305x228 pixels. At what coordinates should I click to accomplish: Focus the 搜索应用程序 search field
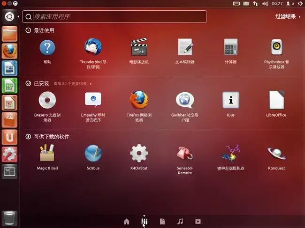coord(114,17)
